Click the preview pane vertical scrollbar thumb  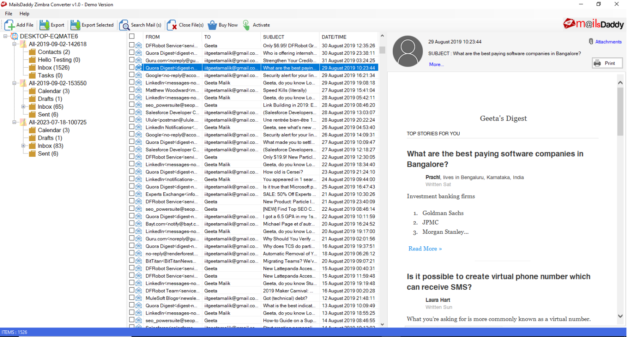620,111
